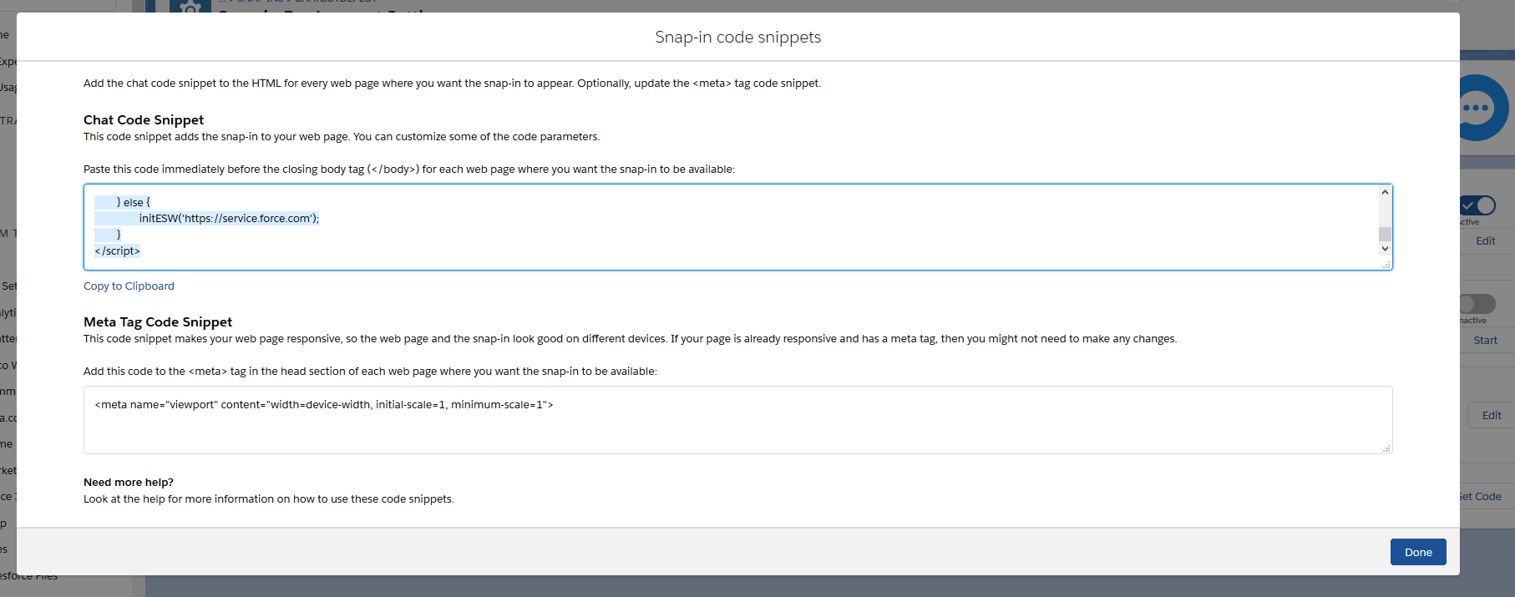The width and height of the screenshot is (1515, 597).
Task: Click the 'Need more help?' text
Action: click(x=129, y=482)
